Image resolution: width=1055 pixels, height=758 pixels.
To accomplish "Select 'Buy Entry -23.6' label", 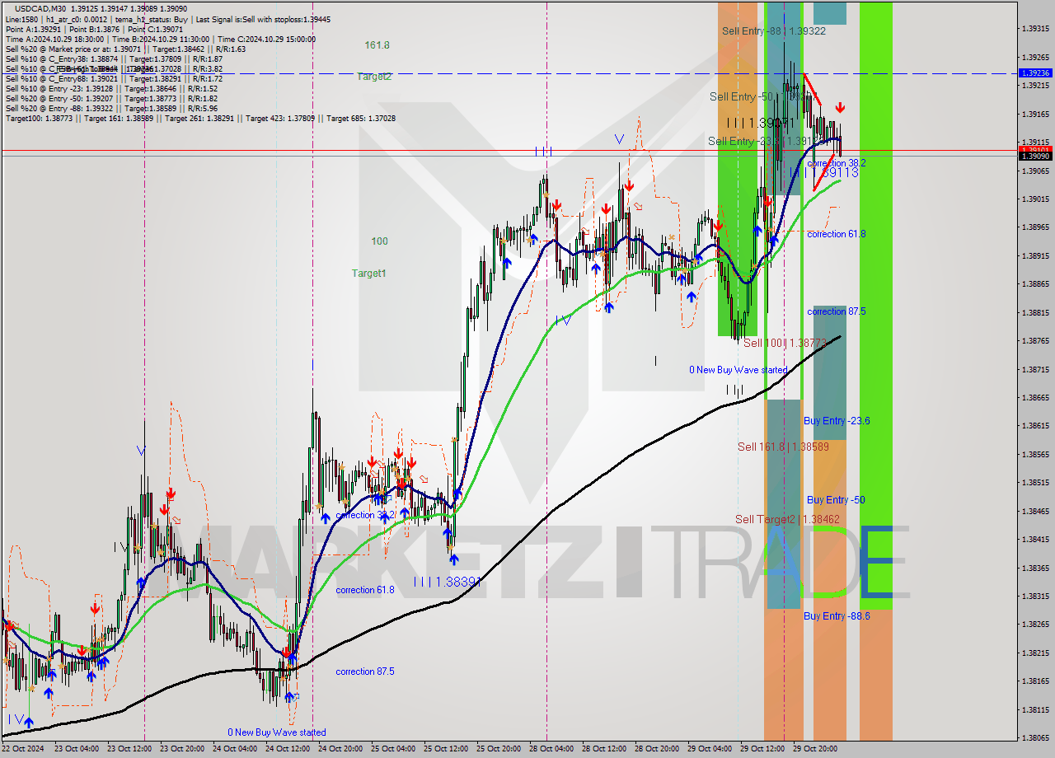I will [837, 420].
